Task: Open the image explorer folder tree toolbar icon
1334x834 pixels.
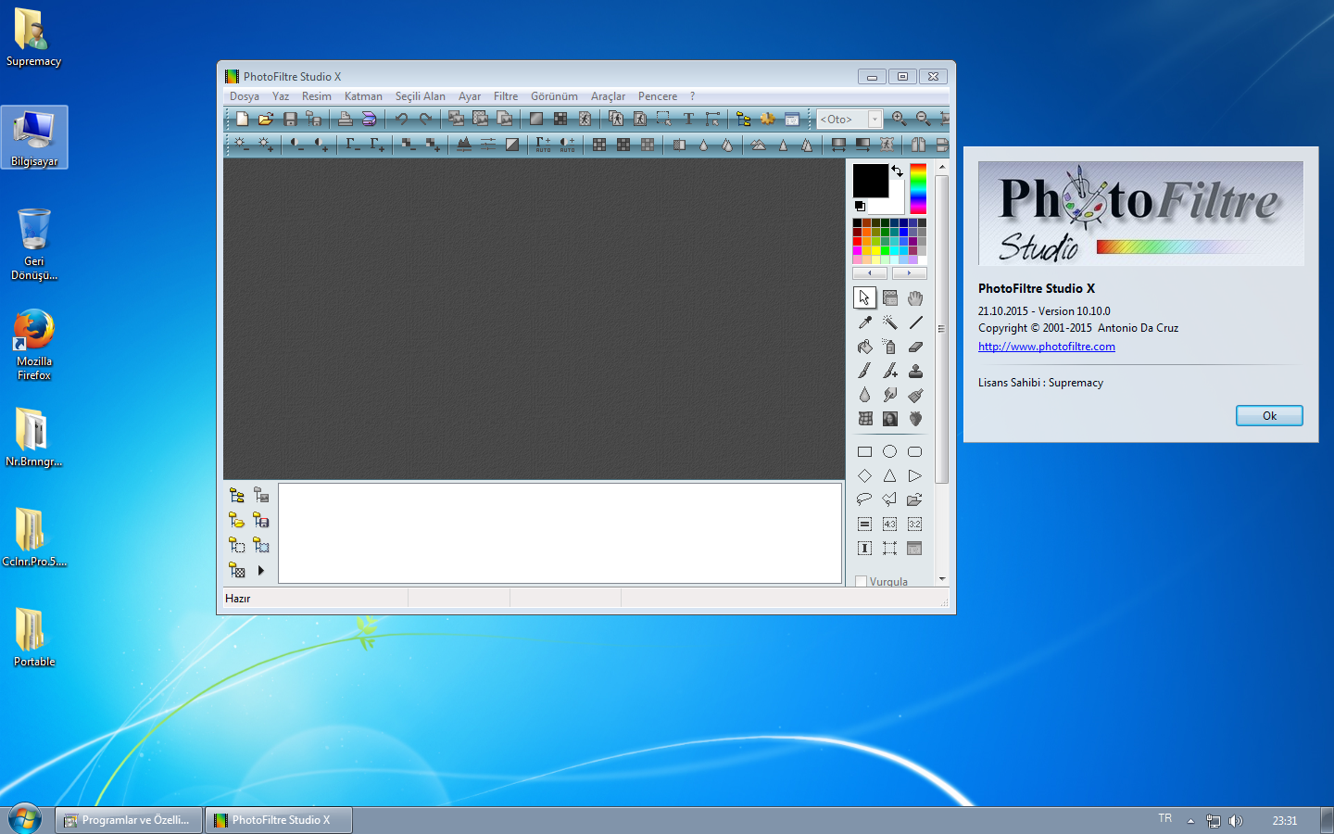Action: 743,119
